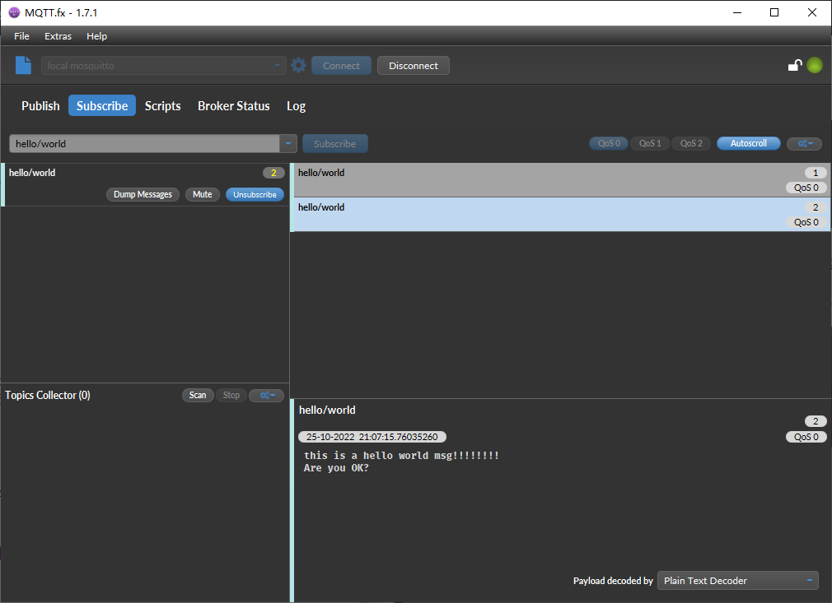Open subscribe options gear menu beside Autoscroll
This screenshot has width=832, height=603.
click(805, 144)
